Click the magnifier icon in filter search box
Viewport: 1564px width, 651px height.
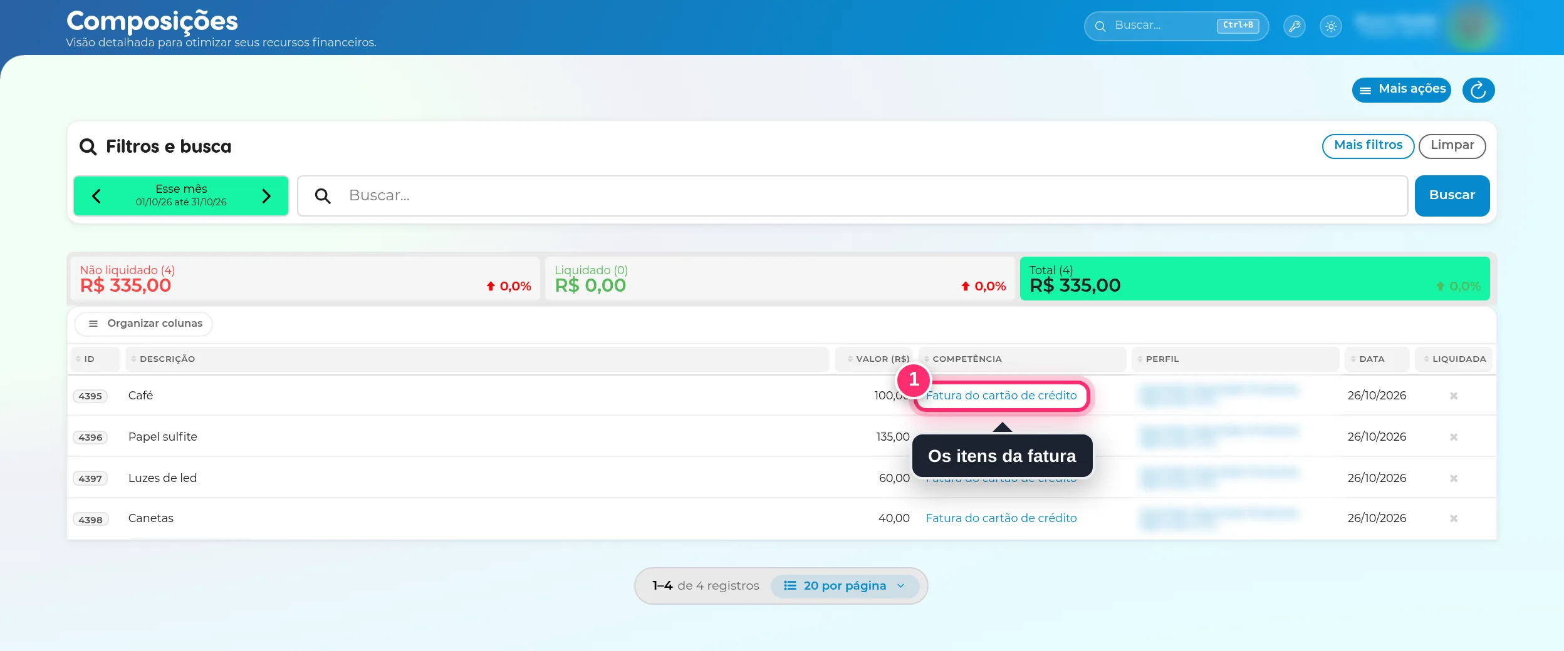(x=323, y=196)
